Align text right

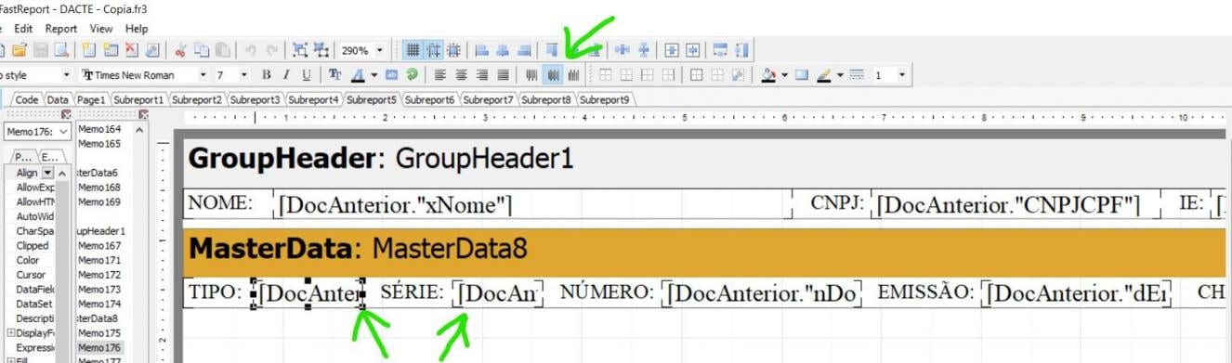(482, 75)
